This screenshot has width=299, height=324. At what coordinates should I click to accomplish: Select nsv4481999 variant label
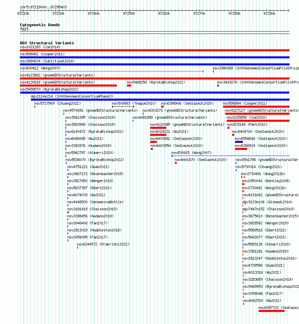tap(170, 117)
